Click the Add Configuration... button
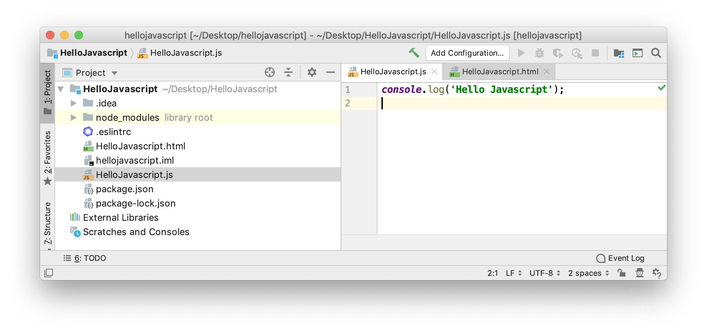This screenshot has width=707, height=333. (x=467, y=53)
